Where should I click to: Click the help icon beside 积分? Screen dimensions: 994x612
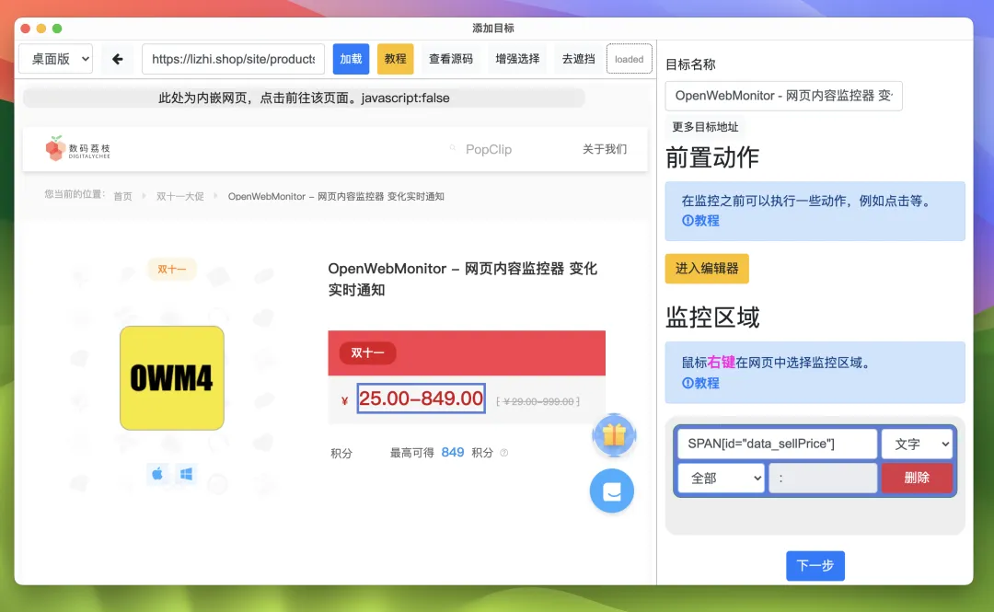[x=504, y=453]
